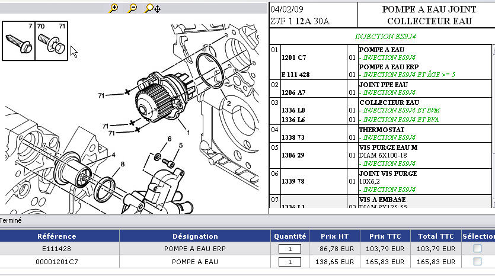The height and width of the screenshot is (276, 495).
Task: Tick the Sélection checkbox for 00001201C7
Action: tap(477, 262)
